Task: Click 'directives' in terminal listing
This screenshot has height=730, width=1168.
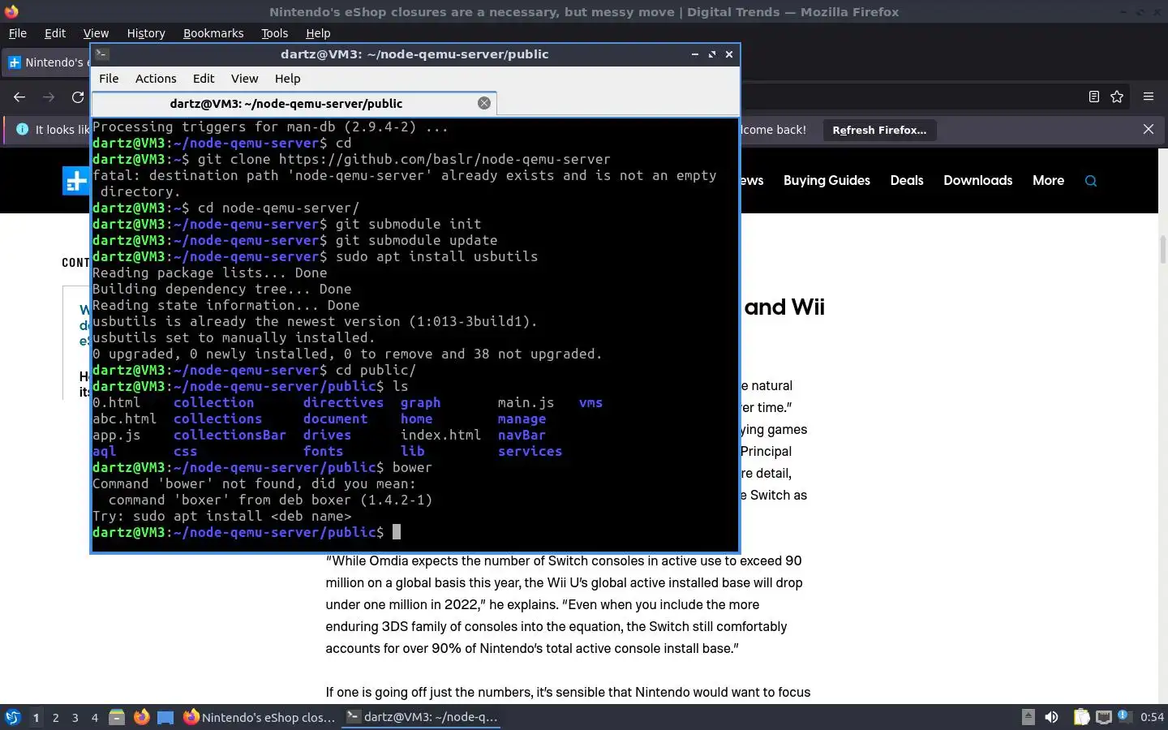Action: (x=343, y=403)
